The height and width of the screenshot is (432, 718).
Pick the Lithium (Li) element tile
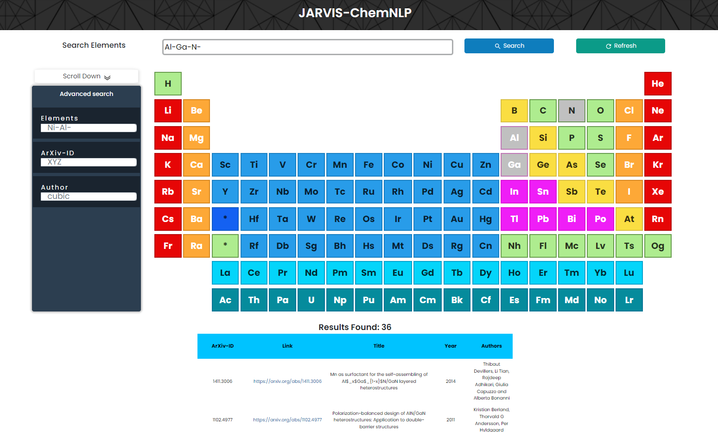click(168, 111)
